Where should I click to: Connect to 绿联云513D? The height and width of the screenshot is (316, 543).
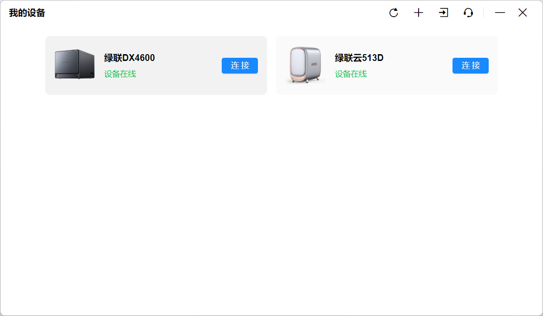tap(471, 65)
